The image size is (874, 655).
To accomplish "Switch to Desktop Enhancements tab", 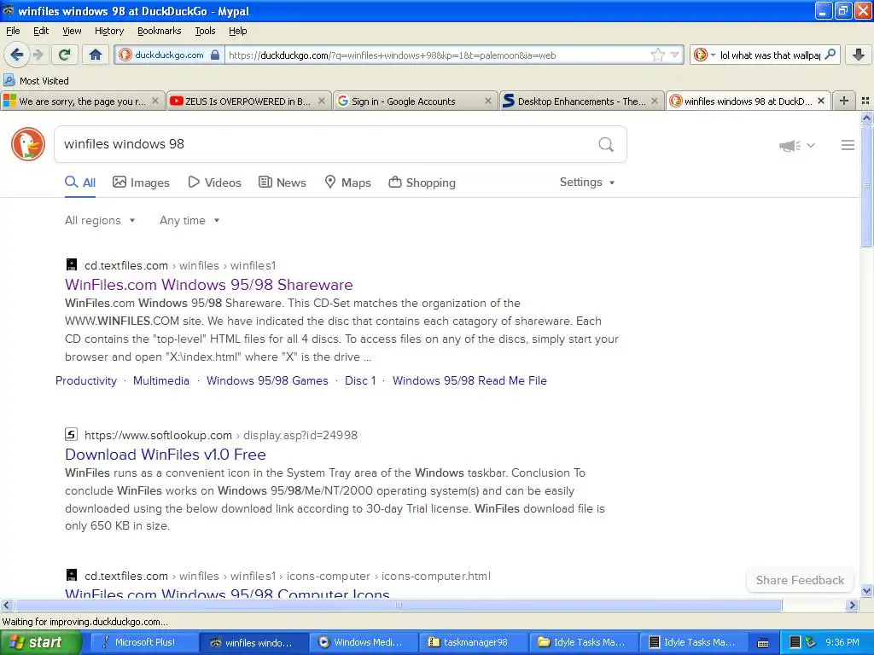I will (x=581, y=101).
